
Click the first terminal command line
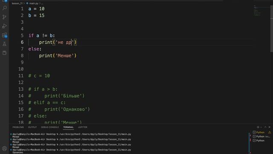(x=72, y=134)
